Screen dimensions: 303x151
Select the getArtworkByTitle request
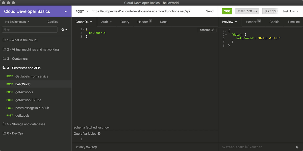click(36, 100)
